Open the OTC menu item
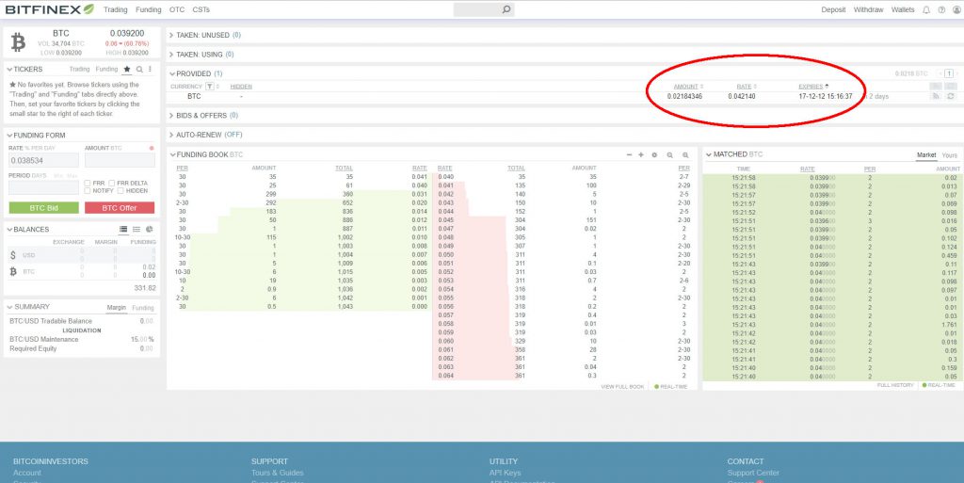The width and height of the screenshot is (964, 483). [x=177, y=9]
